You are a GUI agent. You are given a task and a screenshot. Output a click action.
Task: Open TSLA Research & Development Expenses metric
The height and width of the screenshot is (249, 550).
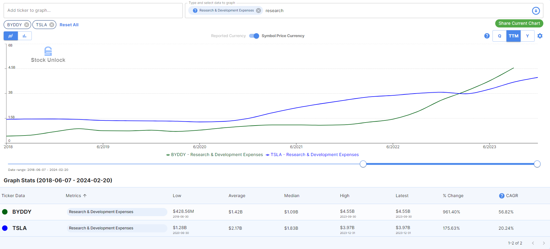[x=117, y=228]
